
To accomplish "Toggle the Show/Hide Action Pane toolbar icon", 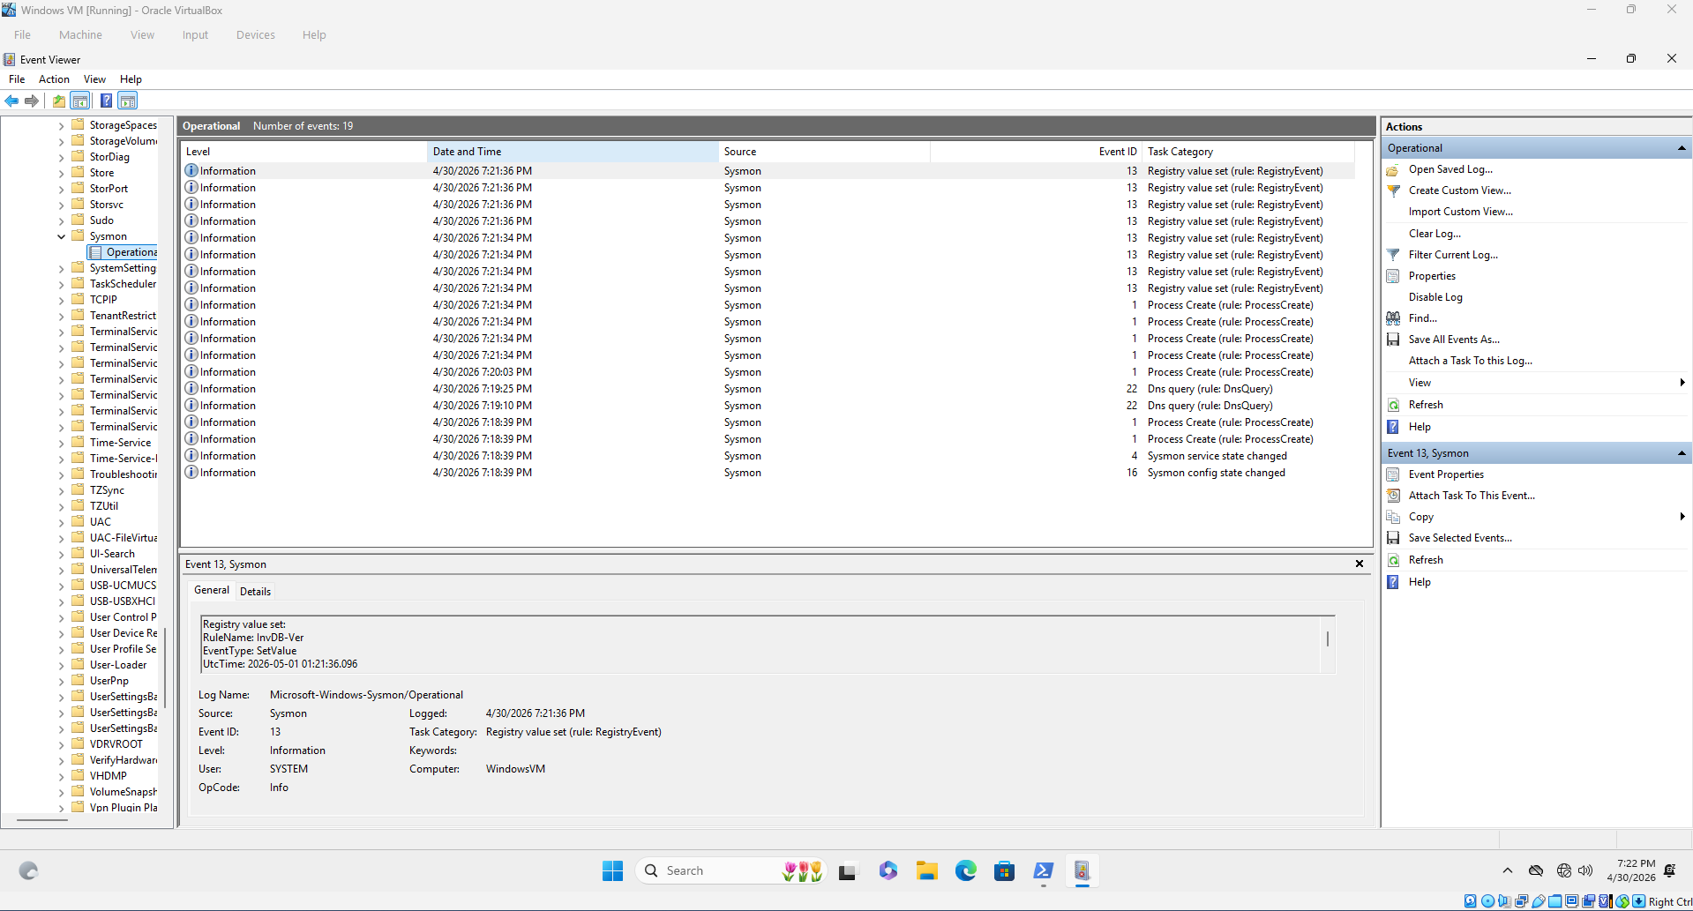I will coord(128,101).
